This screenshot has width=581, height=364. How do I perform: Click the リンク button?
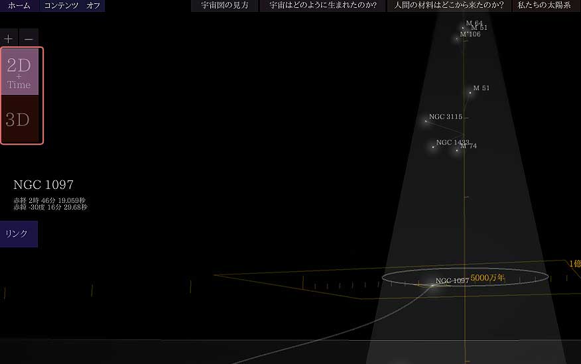tap(19, 233)
